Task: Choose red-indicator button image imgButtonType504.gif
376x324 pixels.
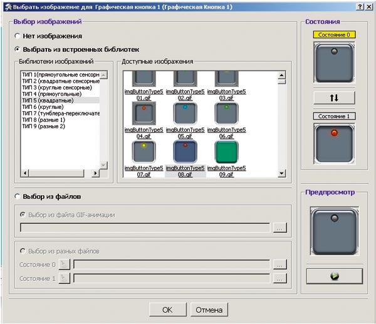Action: (x=144, y=113)
